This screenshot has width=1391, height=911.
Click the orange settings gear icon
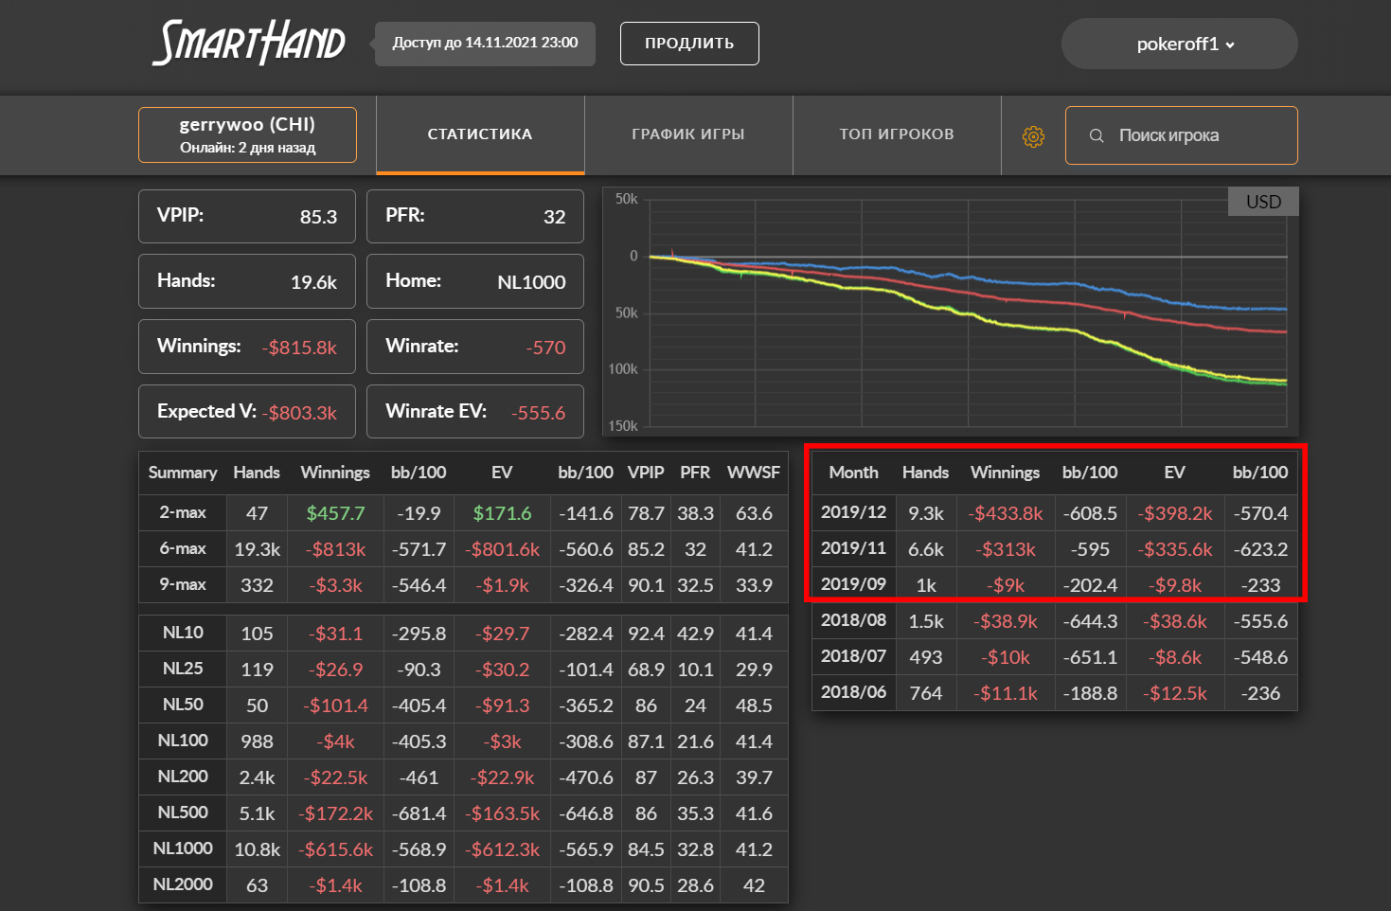coord(1033,136)
